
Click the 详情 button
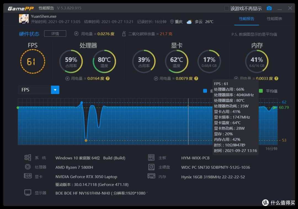coord(55,34)
